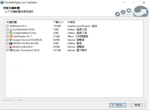149x110 pixels.
Task: Sort by the 下載大小 column header
Action: [x=59, y=22]
